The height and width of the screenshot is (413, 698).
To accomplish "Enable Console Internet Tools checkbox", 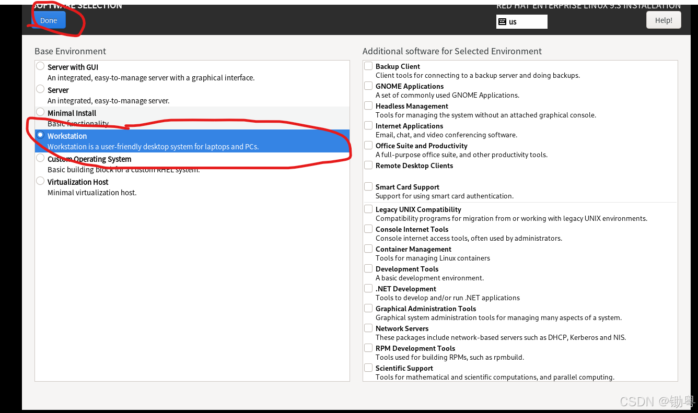I will pos(368,229).
